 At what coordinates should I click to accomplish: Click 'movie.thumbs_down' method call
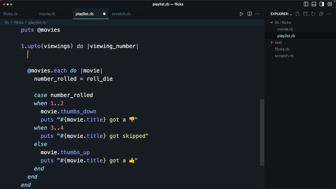(68, 111)
